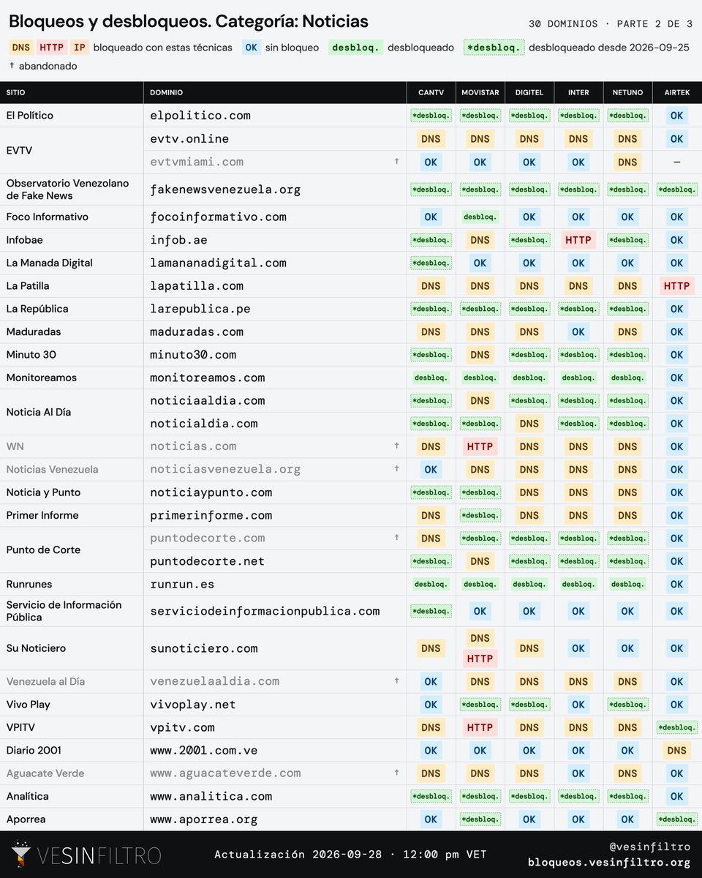
Task: Click the INTER OK cell for Maduradas
Action: click(578, 331)
